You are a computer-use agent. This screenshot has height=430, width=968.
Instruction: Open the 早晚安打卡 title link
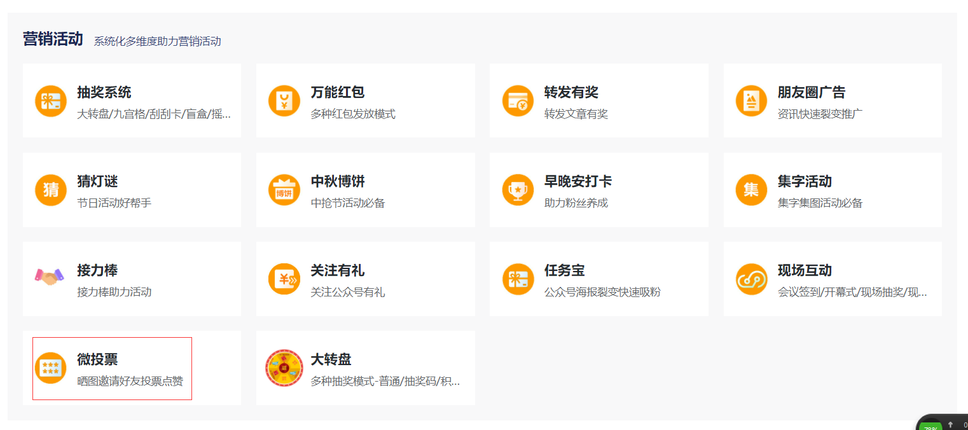click(x=578, y=181)
